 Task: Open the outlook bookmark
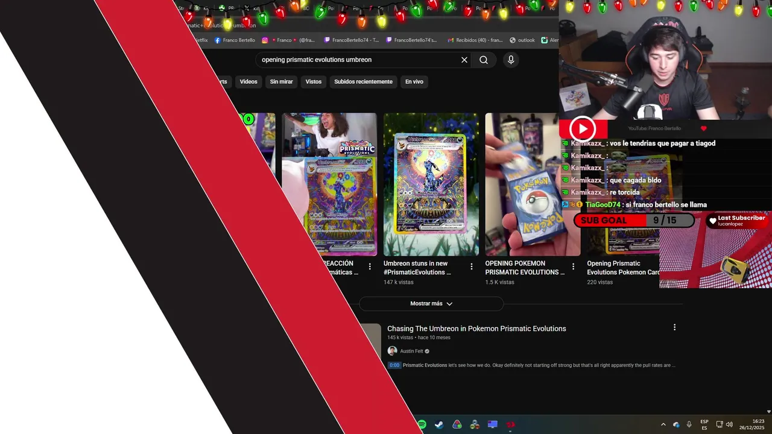click(522, 40)
